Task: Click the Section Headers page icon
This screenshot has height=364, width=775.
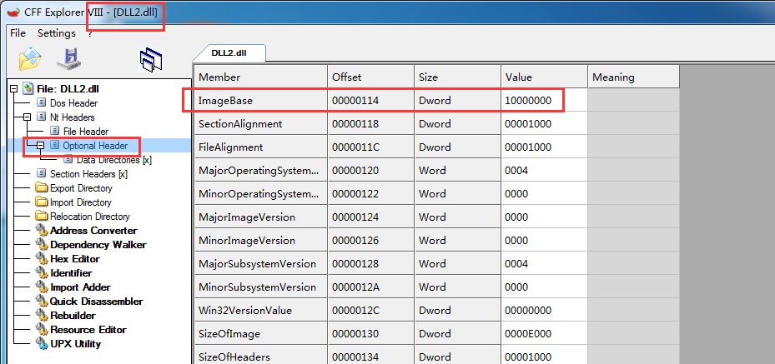Action: pos(42,173)
